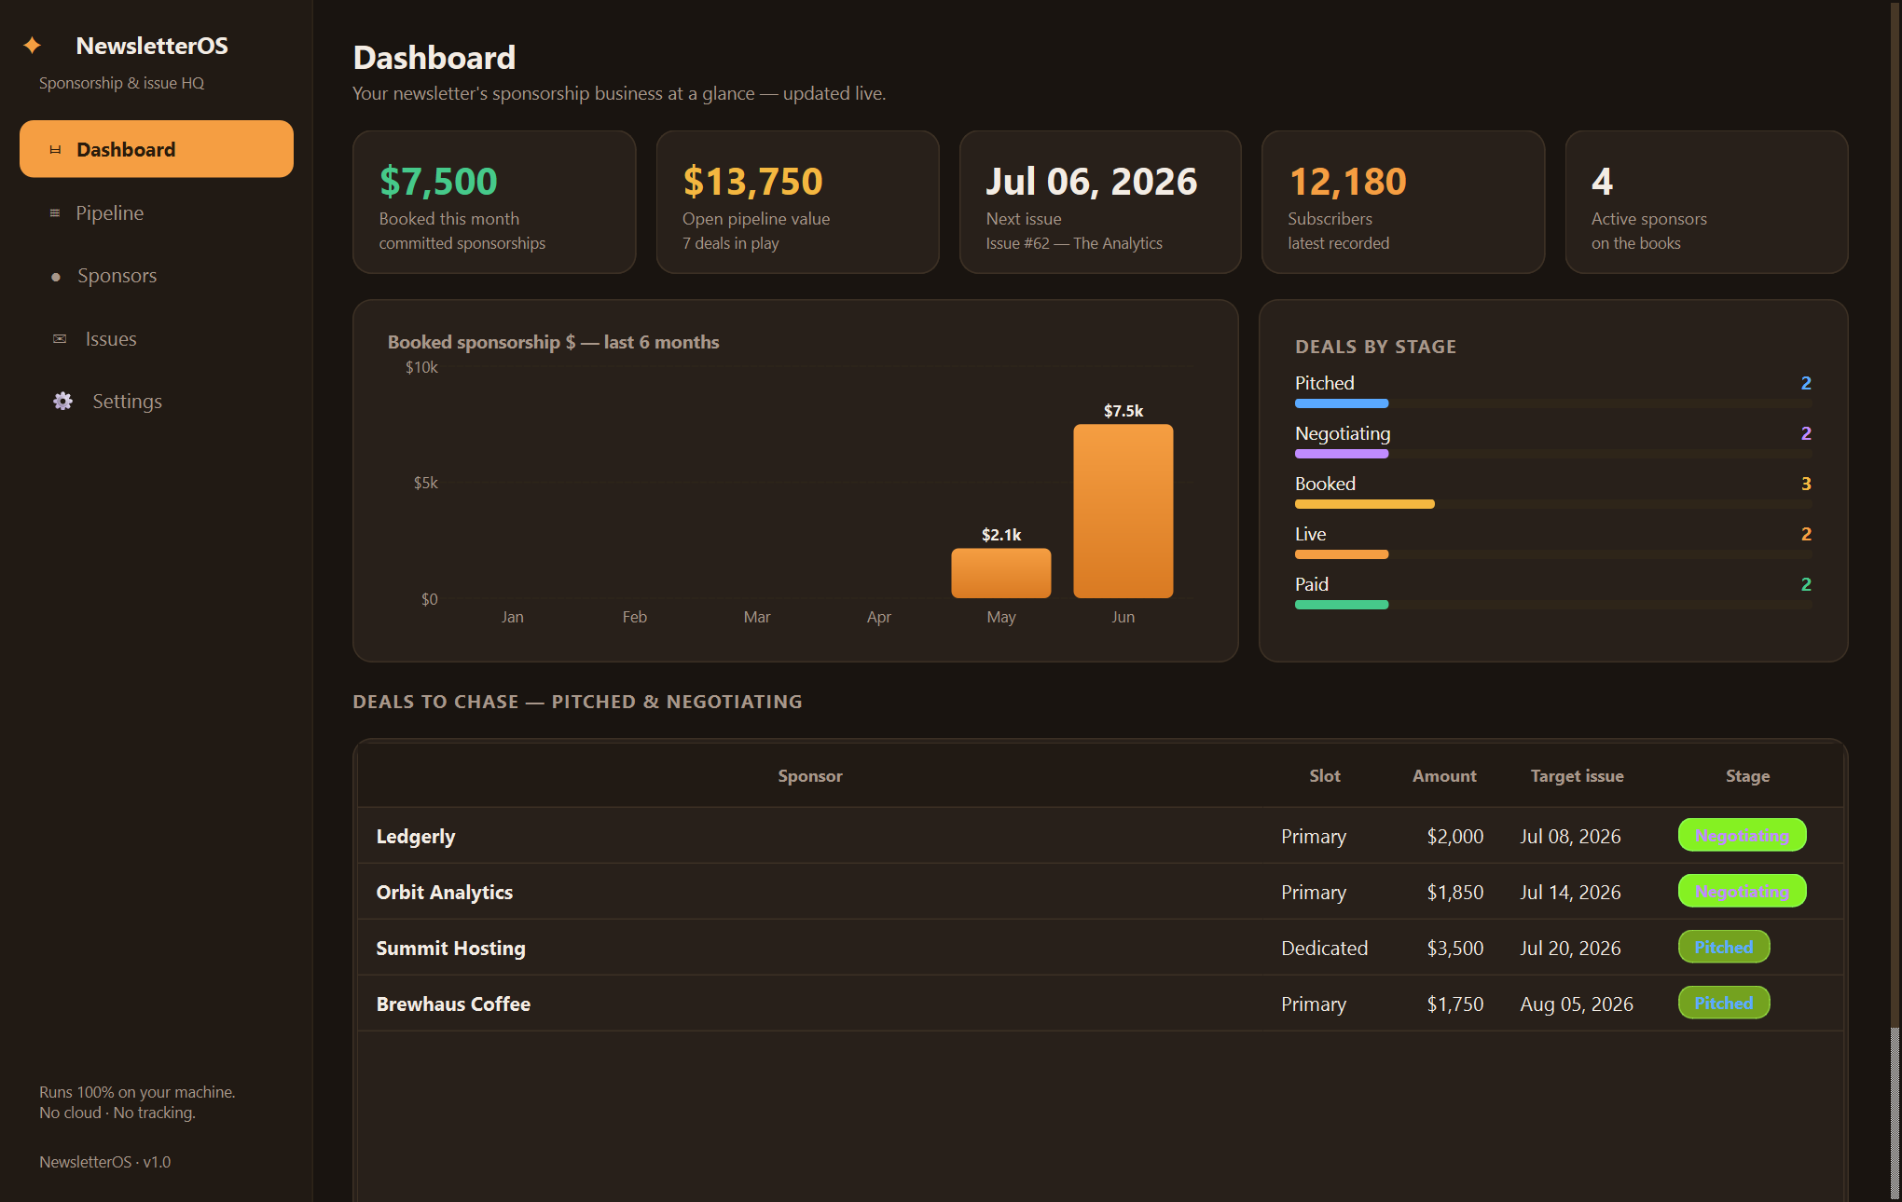Click the Live stage label
The image size is (1902, 1202).
coord(1310,534)
